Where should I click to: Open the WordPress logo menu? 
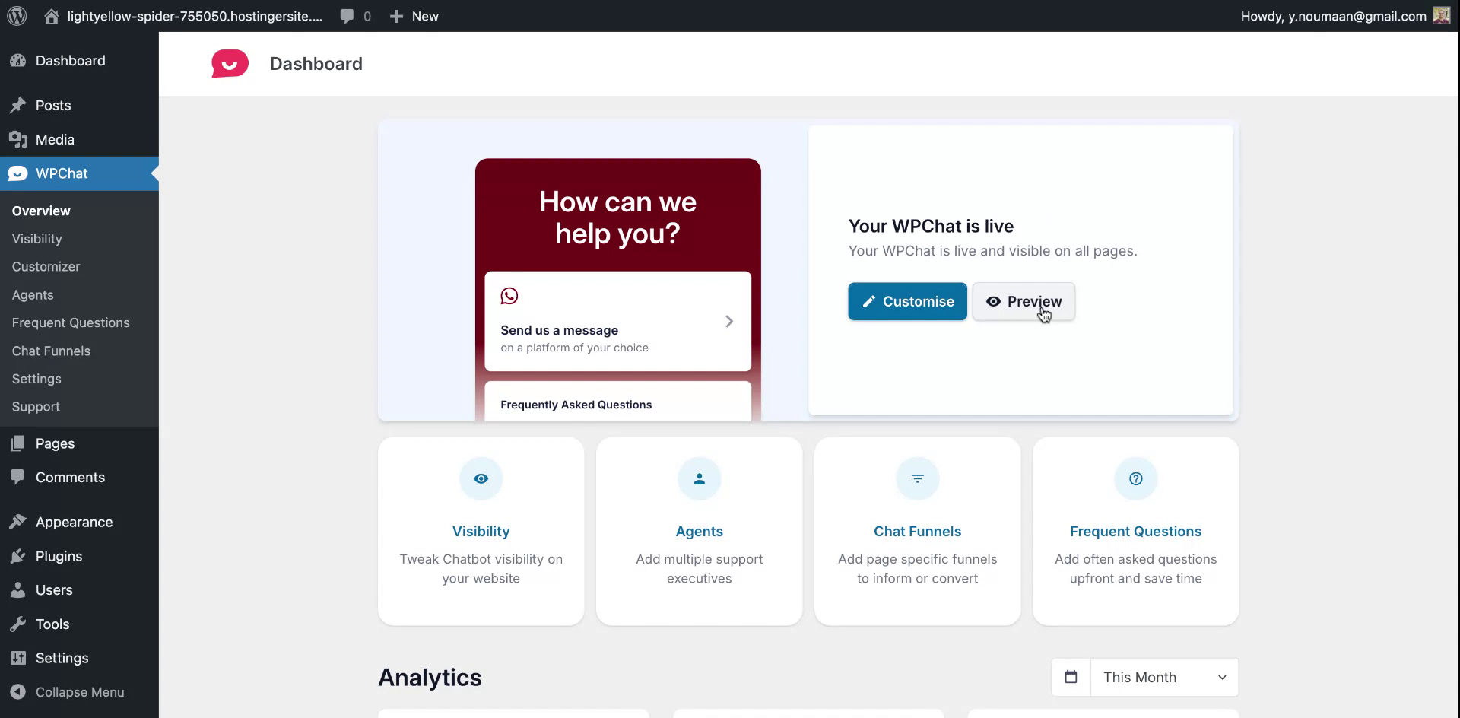coord(16,15)
